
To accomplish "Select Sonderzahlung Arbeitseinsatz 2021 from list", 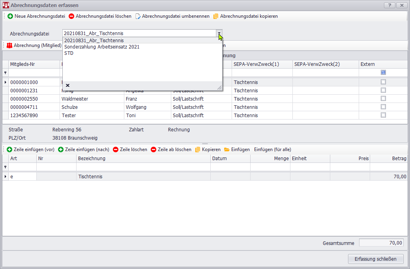I will click(x=102, y=47).
